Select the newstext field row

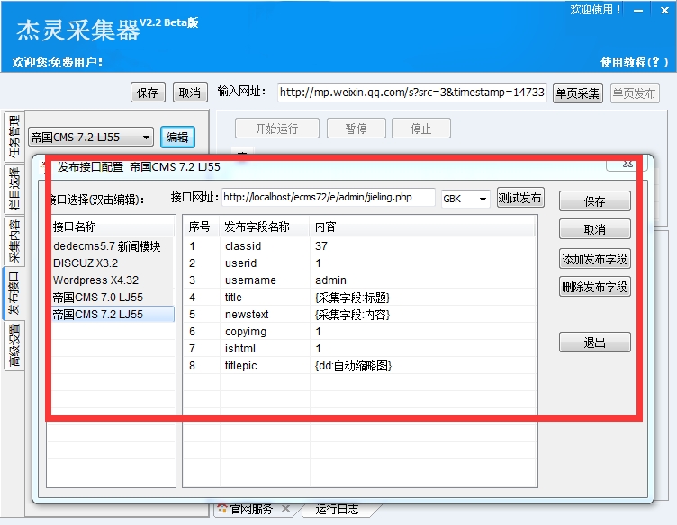click(360, 315)
